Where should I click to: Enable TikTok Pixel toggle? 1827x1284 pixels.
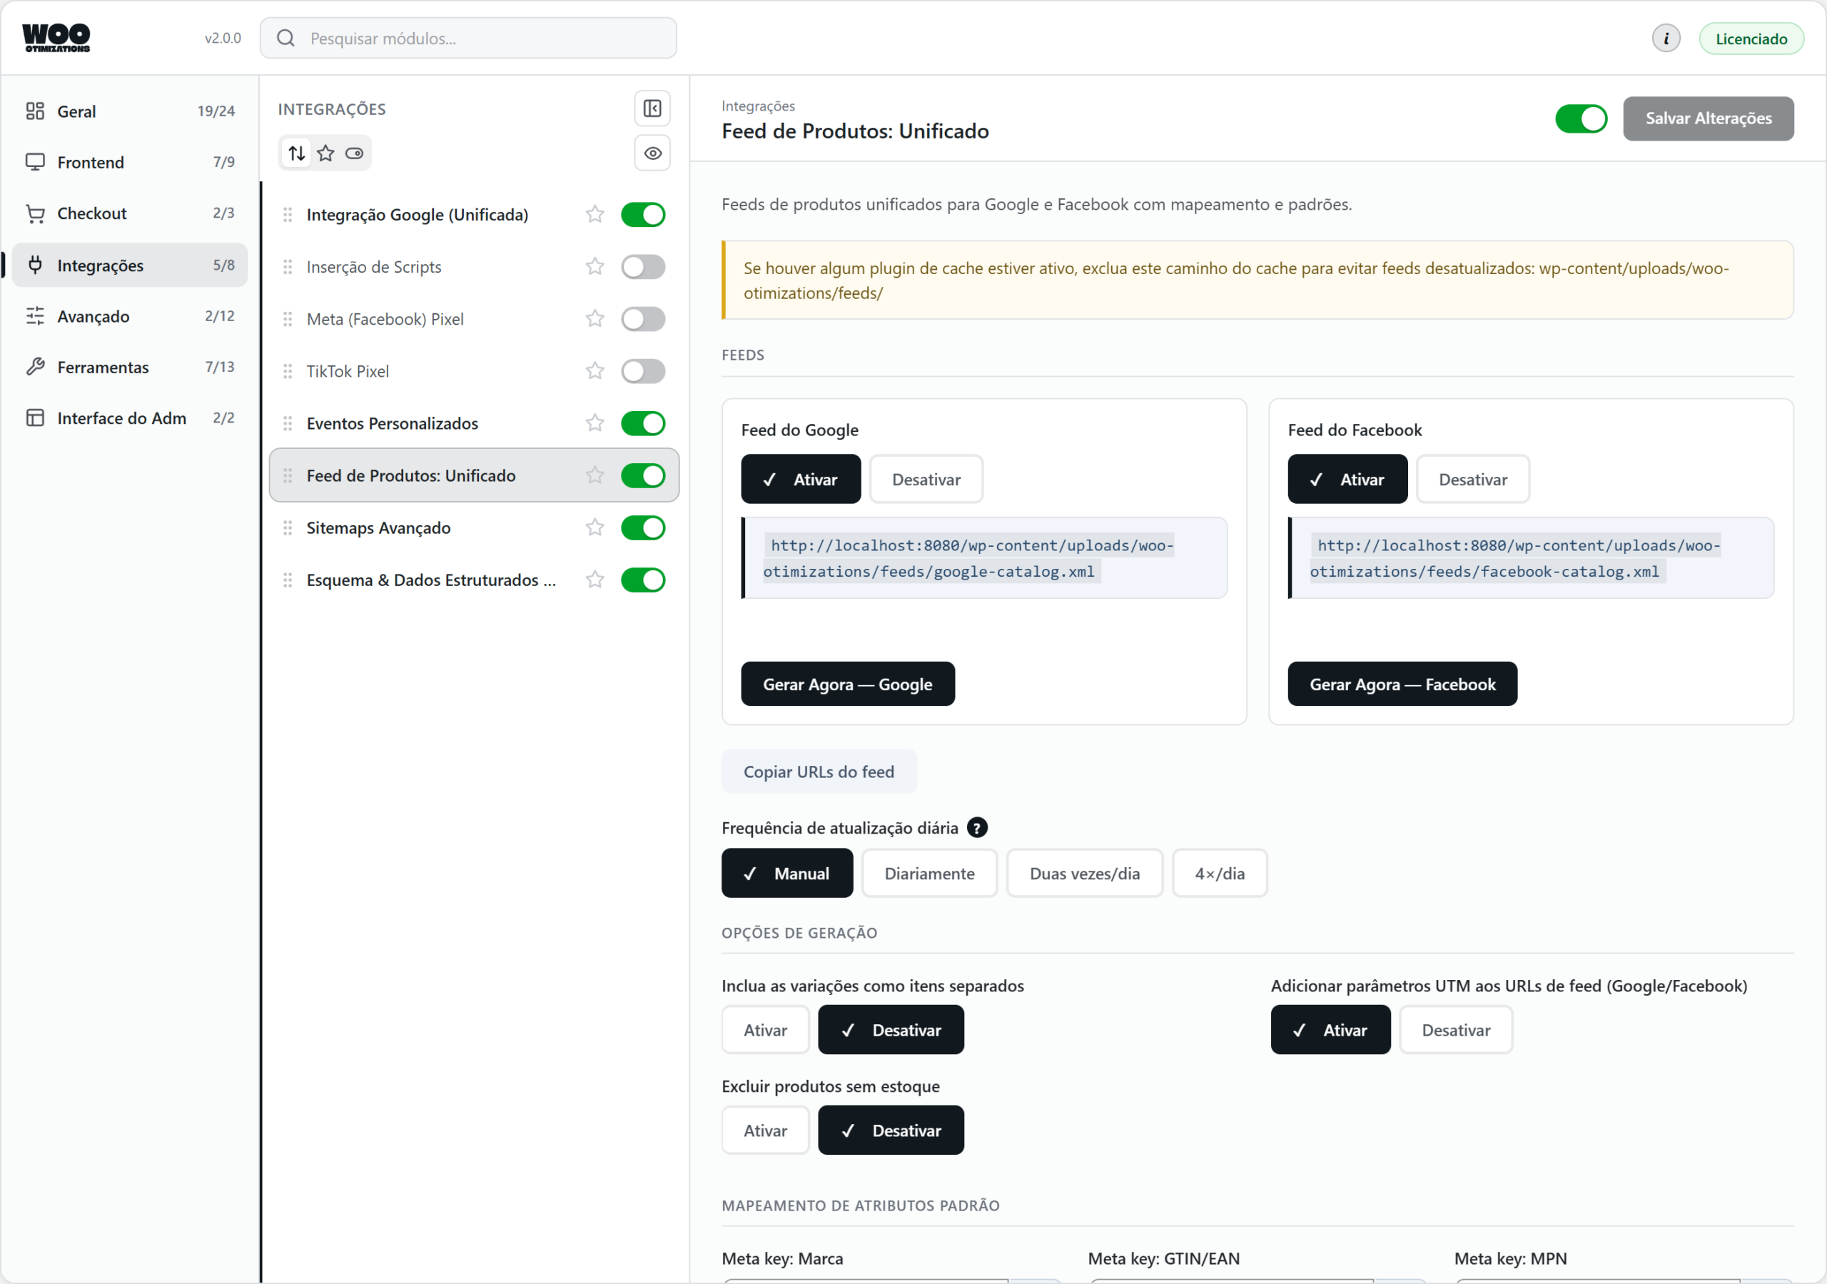point(643,371)
